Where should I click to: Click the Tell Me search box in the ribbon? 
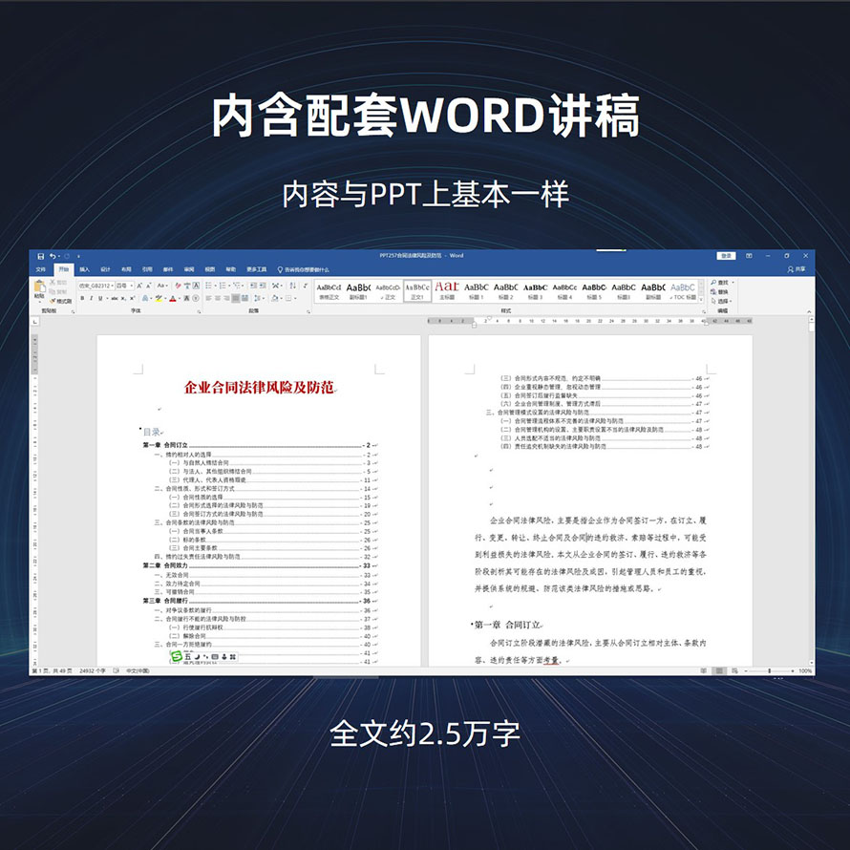[304, 269]
